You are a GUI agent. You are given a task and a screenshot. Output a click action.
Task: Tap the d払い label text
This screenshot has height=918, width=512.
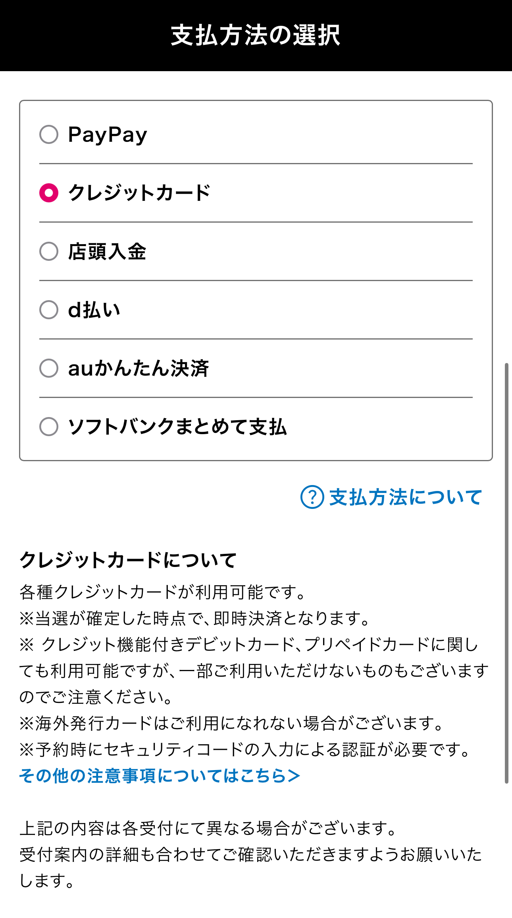coord(94,310)
